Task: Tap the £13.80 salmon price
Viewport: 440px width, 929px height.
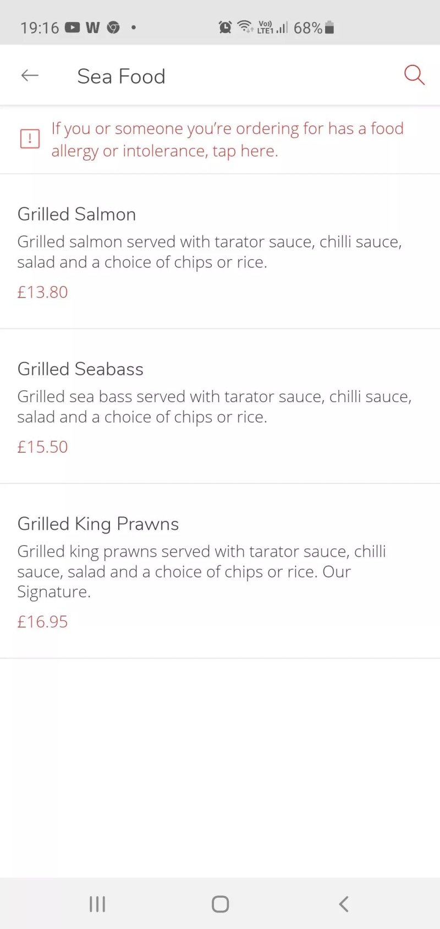Action: 42,292
